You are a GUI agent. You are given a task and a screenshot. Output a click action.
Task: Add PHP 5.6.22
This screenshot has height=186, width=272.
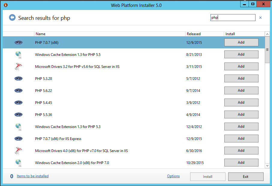coord(241,90)
